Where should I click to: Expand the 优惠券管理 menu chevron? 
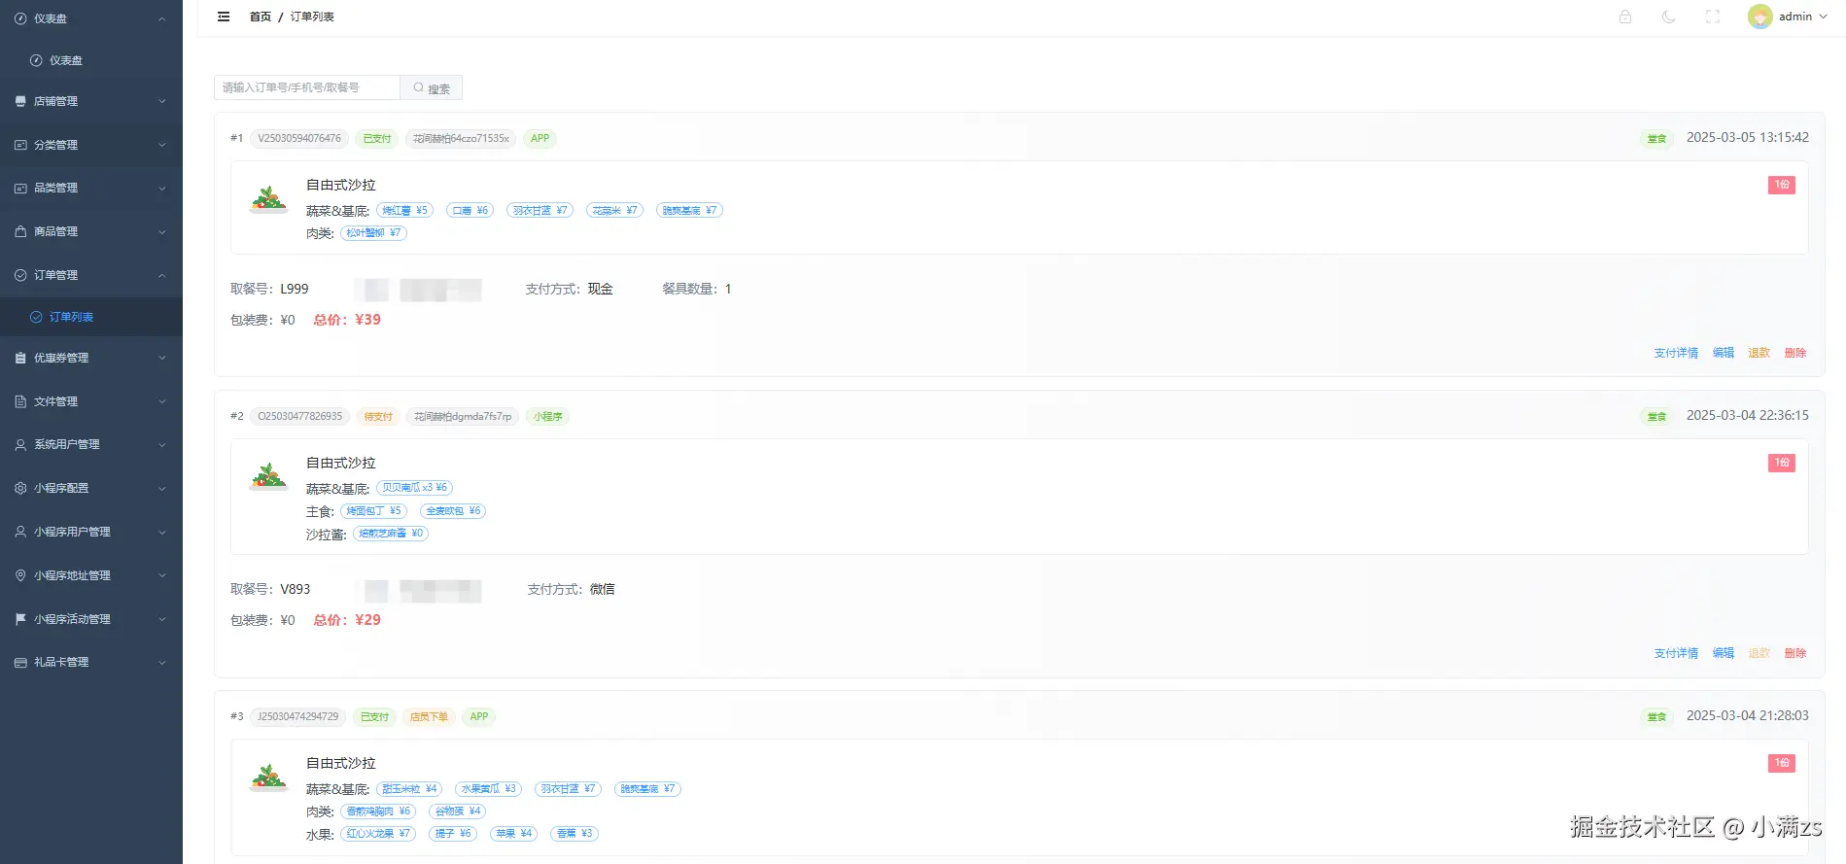[x=162, y=358]
